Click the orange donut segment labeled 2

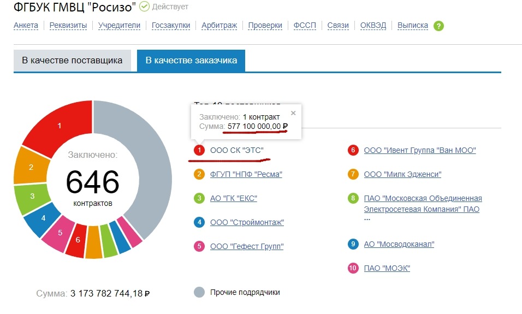coord(31,167)
